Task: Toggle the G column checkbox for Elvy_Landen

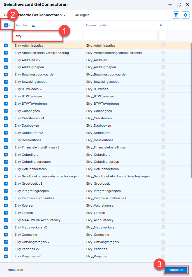Action: [x=163, y=213]
